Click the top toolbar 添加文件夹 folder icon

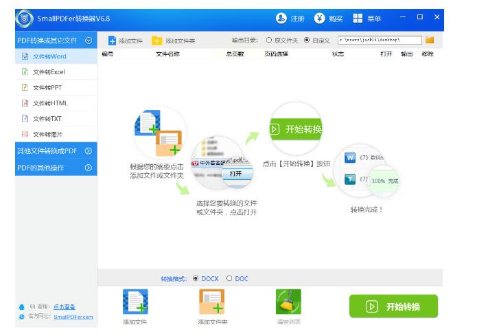click(156, 41)
